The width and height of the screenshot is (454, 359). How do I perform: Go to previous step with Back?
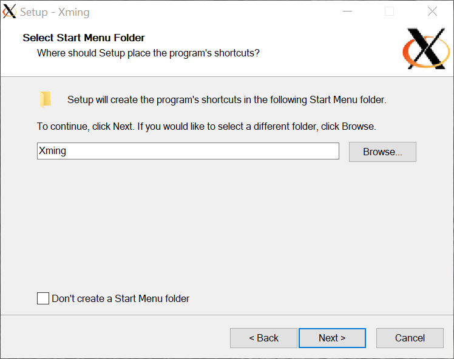point(263,338)
